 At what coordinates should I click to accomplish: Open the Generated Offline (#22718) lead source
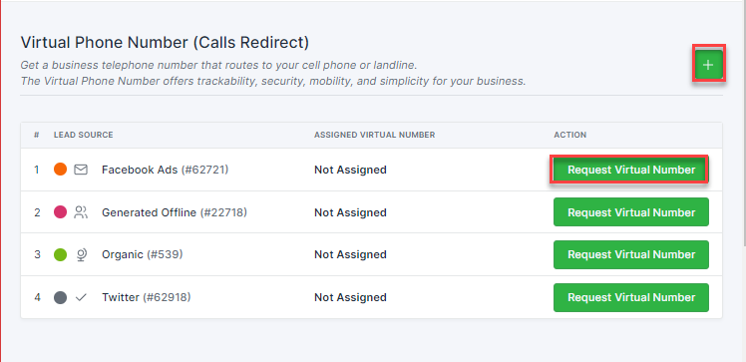pos(175,212)
